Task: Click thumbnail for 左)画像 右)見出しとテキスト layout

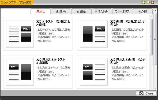Action: [94, 34]
